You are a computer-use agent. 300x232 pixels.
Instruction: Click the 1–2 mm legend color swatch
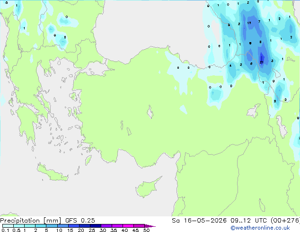click(x=30, y=226)
